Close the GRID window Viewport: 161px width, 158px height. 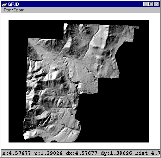click(157, 4)
